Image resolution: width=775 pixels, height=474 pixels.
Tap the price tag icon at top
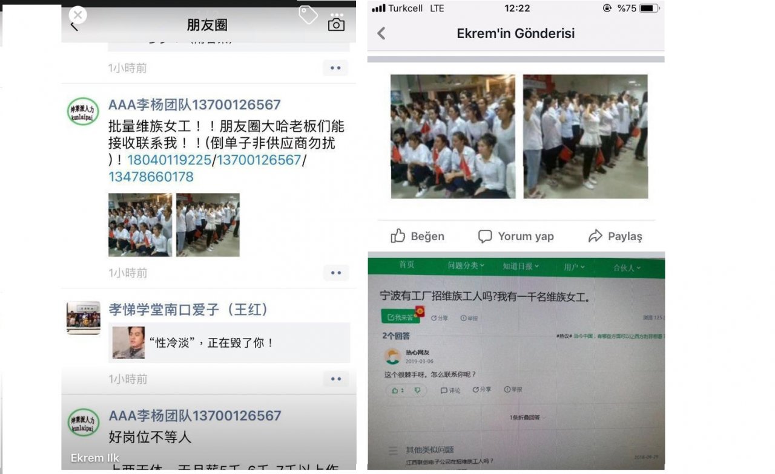click(308, 15)
